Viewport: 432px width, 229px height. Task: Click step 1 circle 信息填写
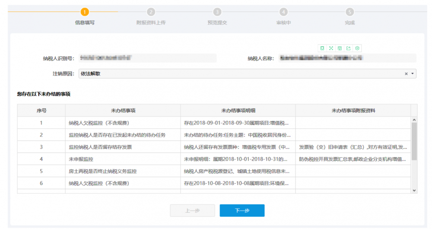(x=85, y=12)
